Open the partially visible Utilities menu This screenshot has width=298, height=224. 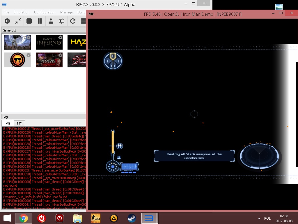(81, 12)
